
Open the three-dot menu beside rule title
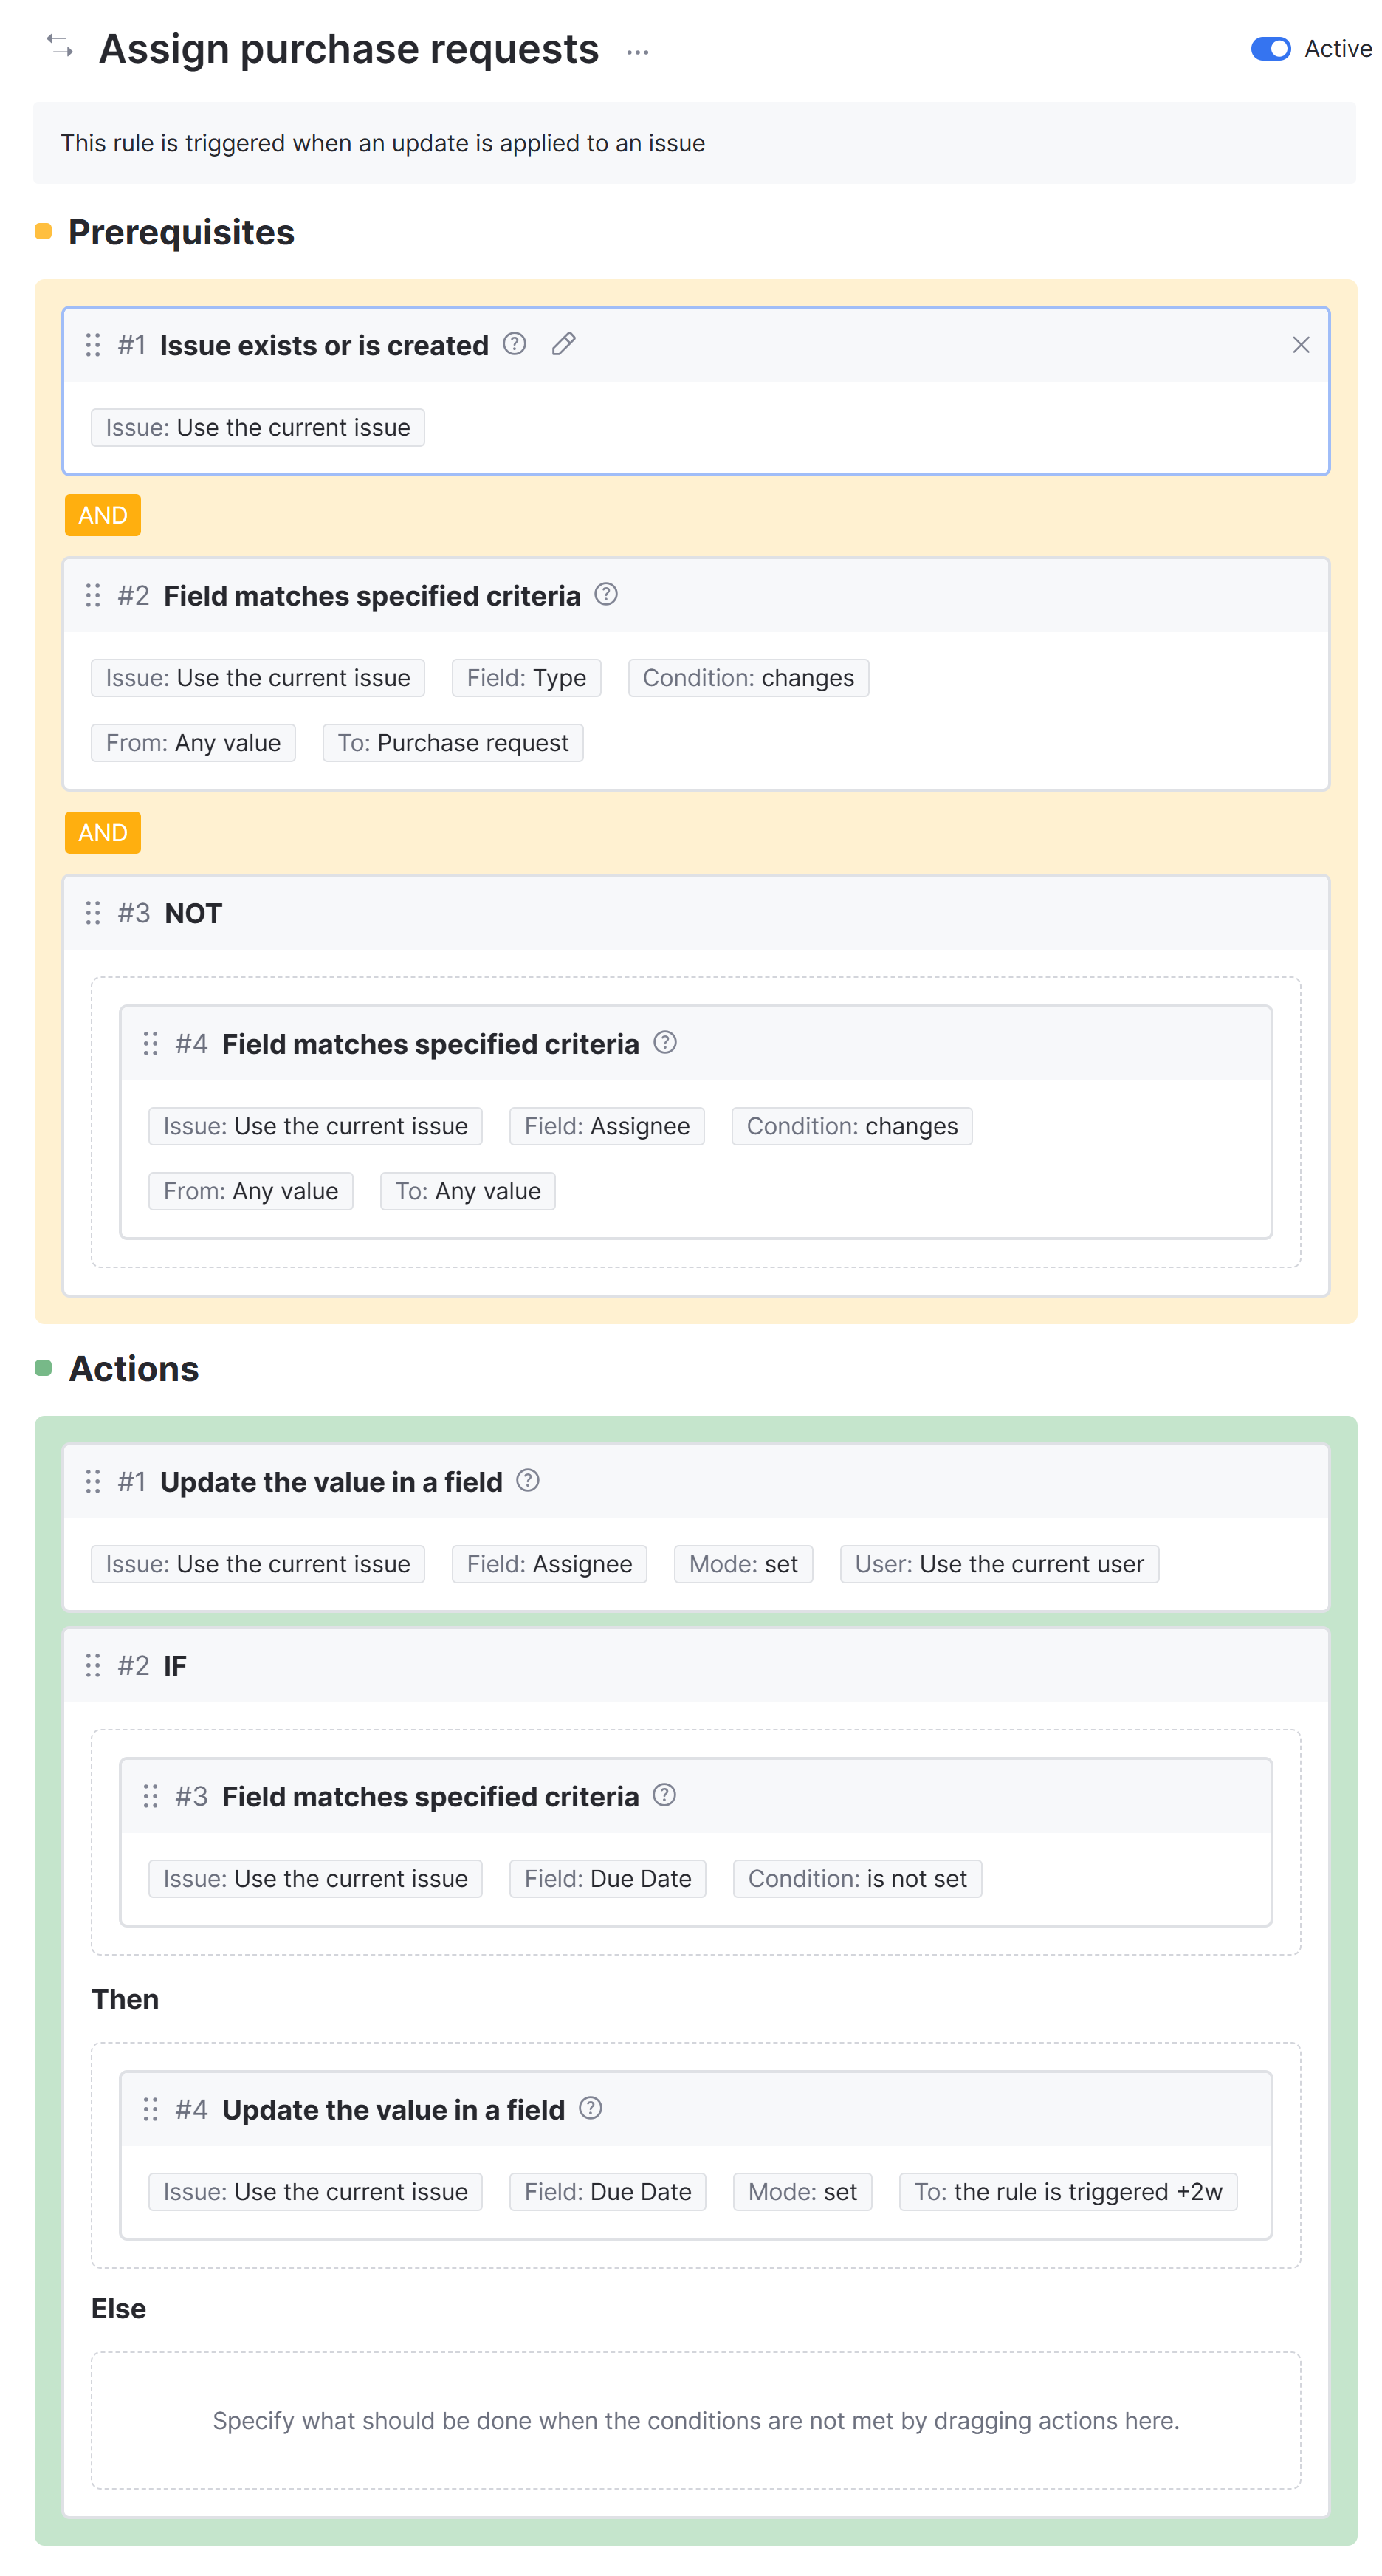(638, 52)
